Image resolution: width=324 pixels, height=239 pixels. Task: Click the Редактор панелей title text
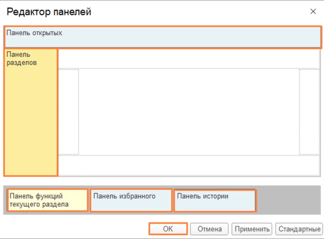pos(49,12)
